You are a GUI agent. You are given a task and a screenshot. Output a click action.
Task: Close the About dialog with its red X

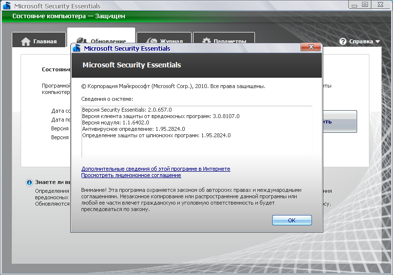tap(311, 47)
